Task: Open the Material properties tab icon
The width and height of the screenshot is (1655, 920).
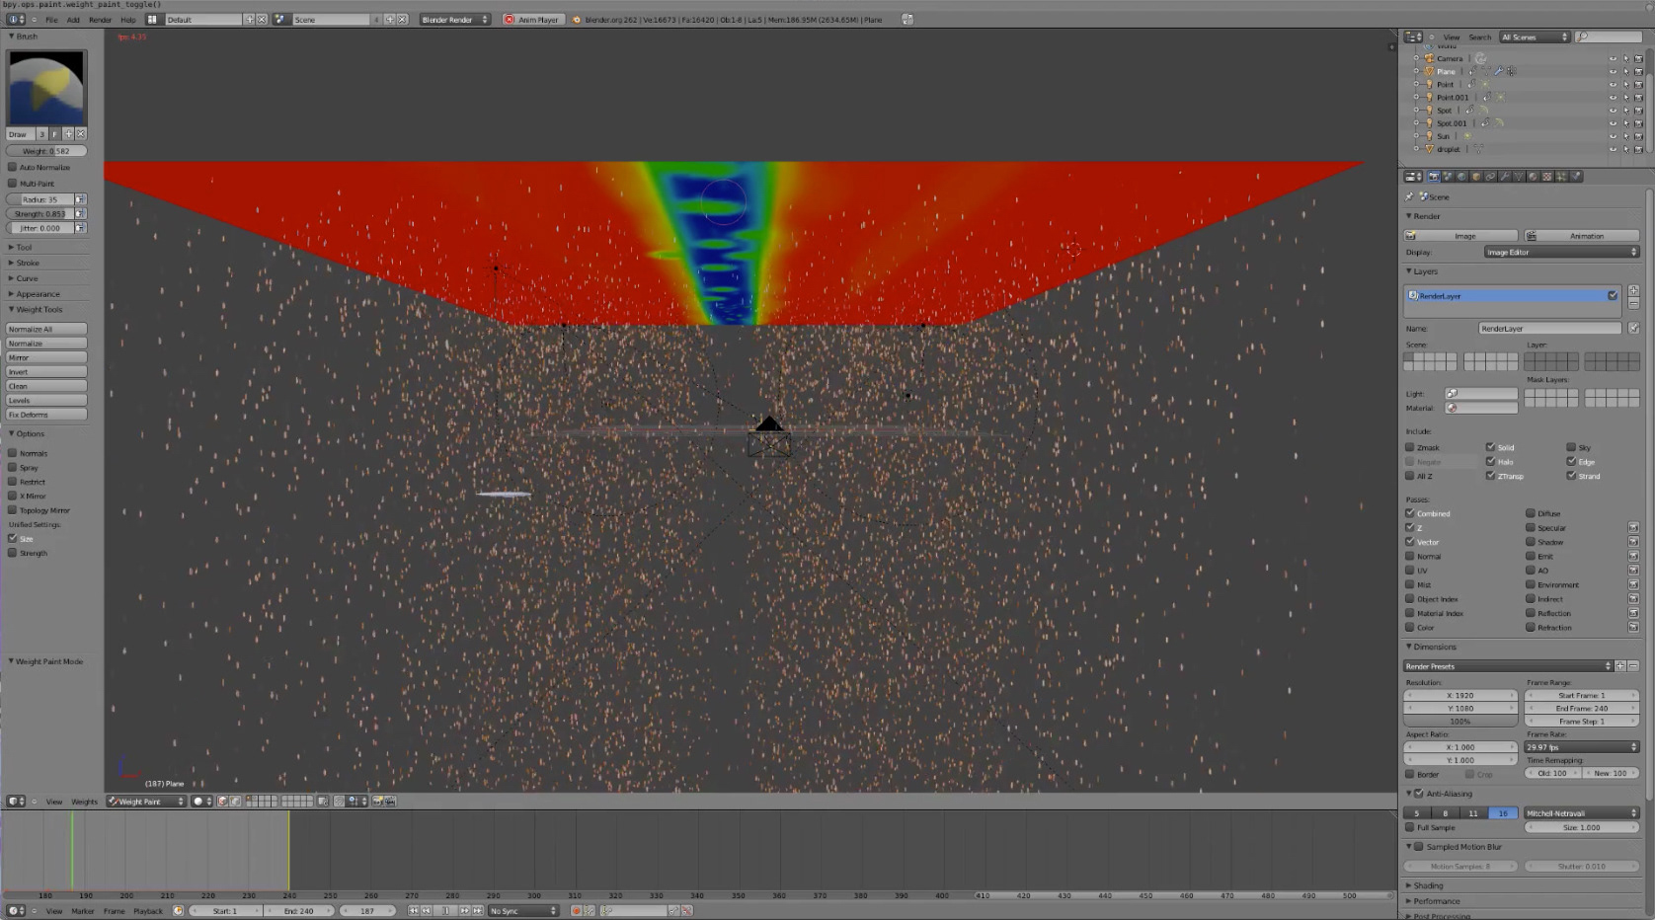Action: [1533, 177]
